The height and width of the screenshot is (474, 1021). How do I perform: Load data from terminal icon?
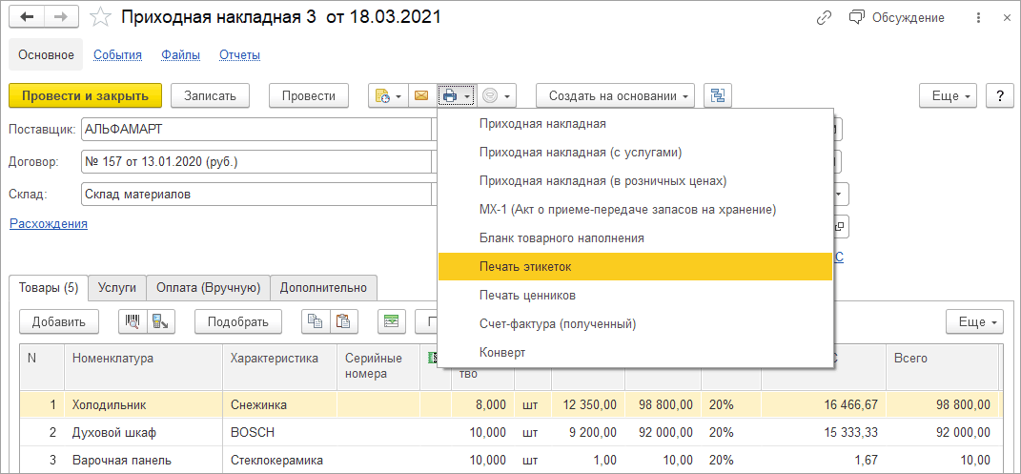[x=159, y=321]
